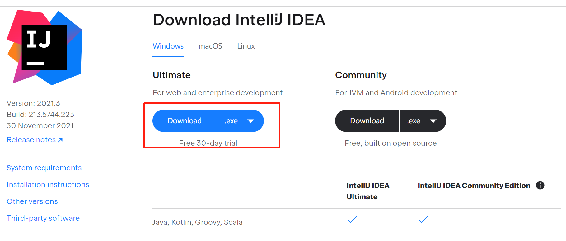566x241 pixels.
Task: Click the Ultimate heading
Action: click(x=172, y=75)
